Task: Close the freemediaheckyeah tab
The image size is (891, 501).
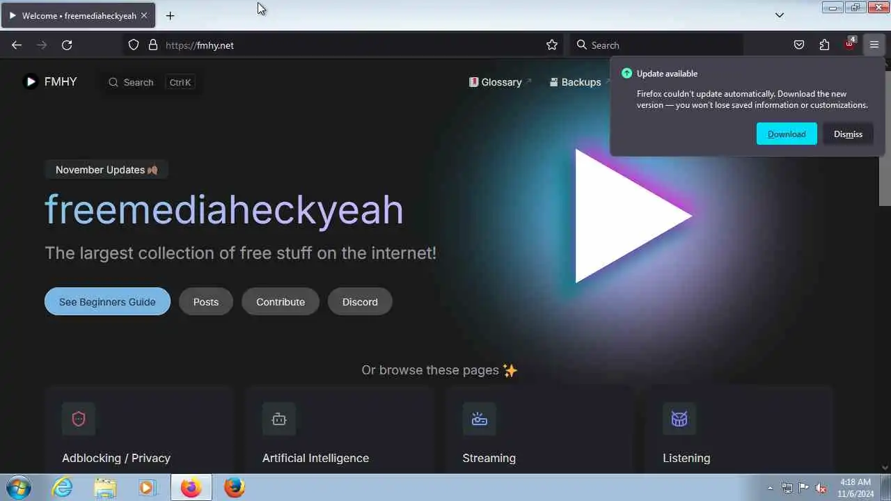Action: (x=144, y=15)
